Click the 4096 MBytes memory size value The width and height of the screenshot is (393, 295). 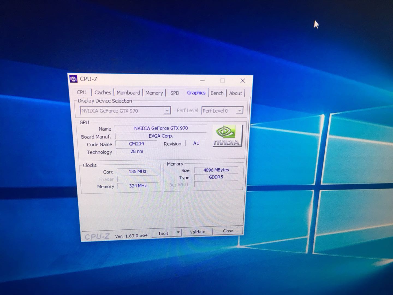point(216,170)
